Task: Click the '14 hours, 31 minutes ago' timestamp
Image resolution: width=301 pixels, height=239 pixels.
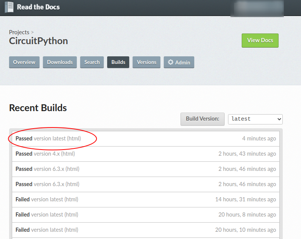Action: (246, 199)
